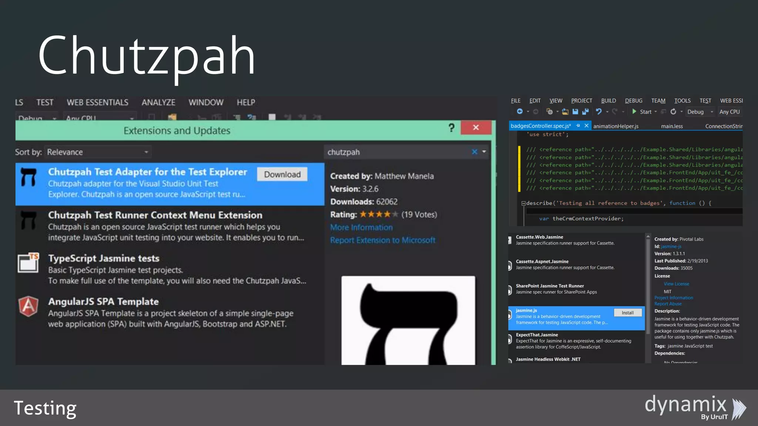Open the Project Information link
758x426 pixels.
tap(674, 298)
